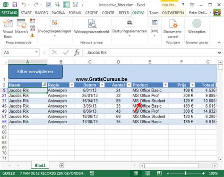Viewport: 224px width, 177px height.
Task: Open the Datum filter dropdown
Action: click(102, 85)
